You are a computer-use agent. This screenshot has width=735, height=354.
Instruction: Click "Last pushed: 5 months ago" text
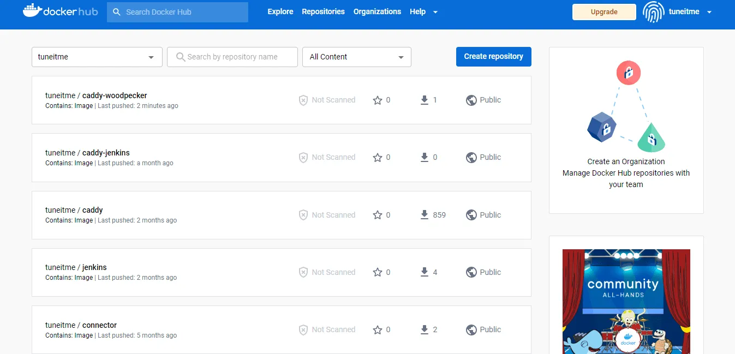(138, 335)
